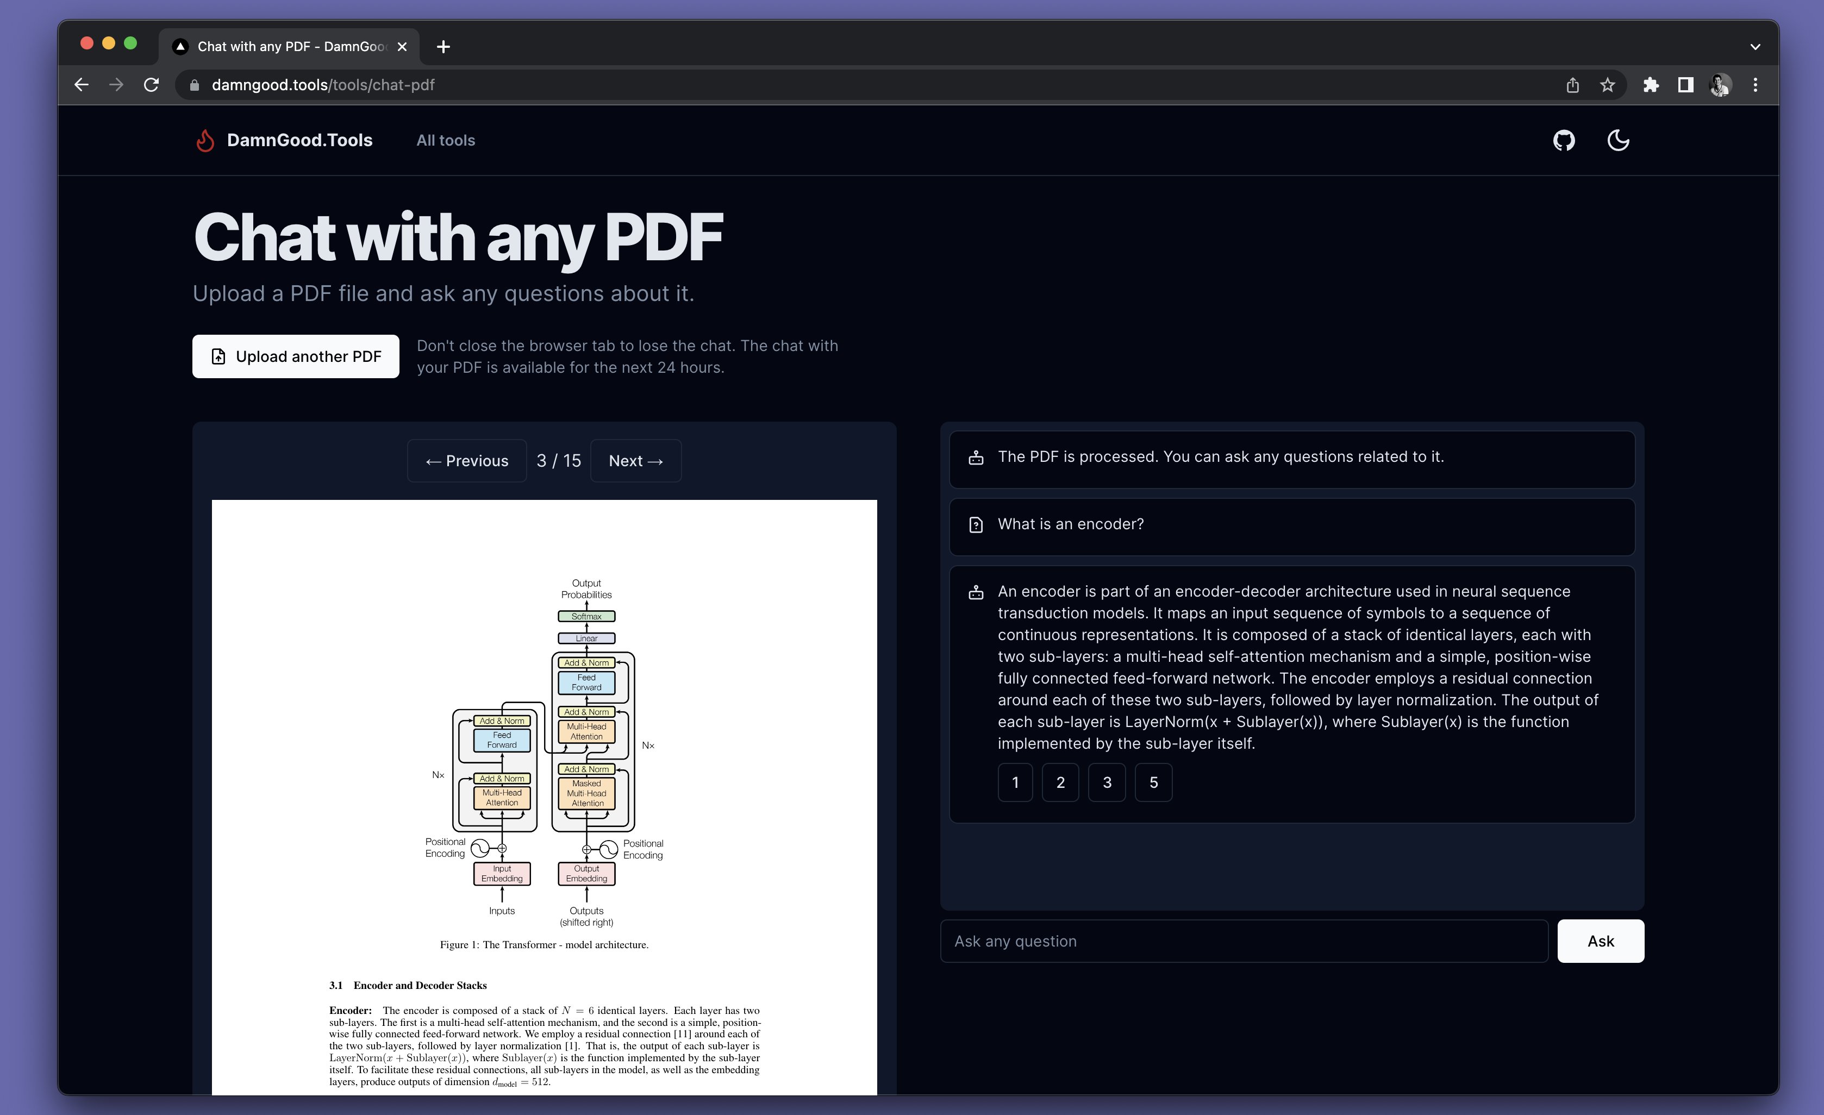This screenshot has width=1824, height=1115.
Task: Focus the Ask any question field
Action: tap(1244, 941)
